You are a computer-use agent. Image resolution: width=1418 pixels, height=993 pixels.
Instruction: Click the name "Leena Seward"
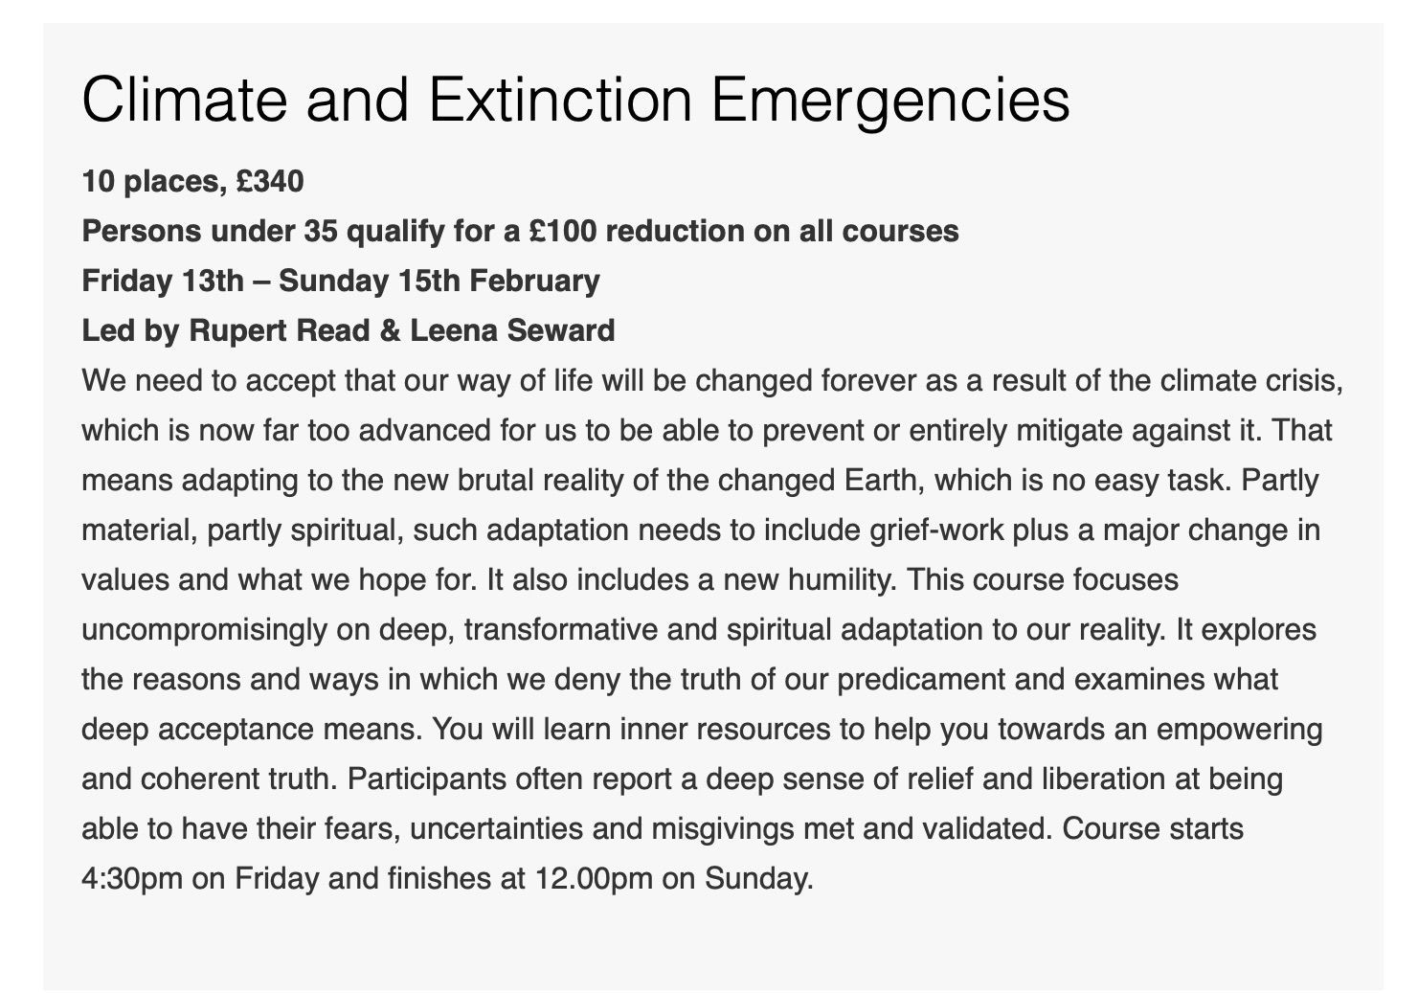pos(512,330)
